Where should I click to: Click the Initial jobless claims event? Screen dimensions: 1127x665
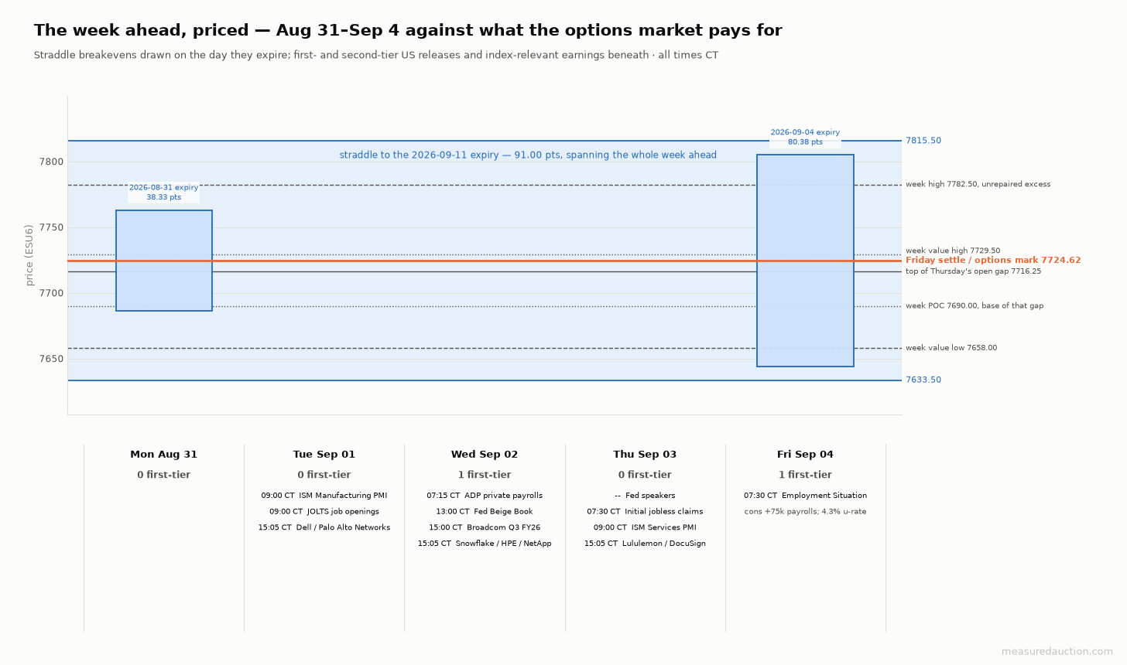coord(645,512)
